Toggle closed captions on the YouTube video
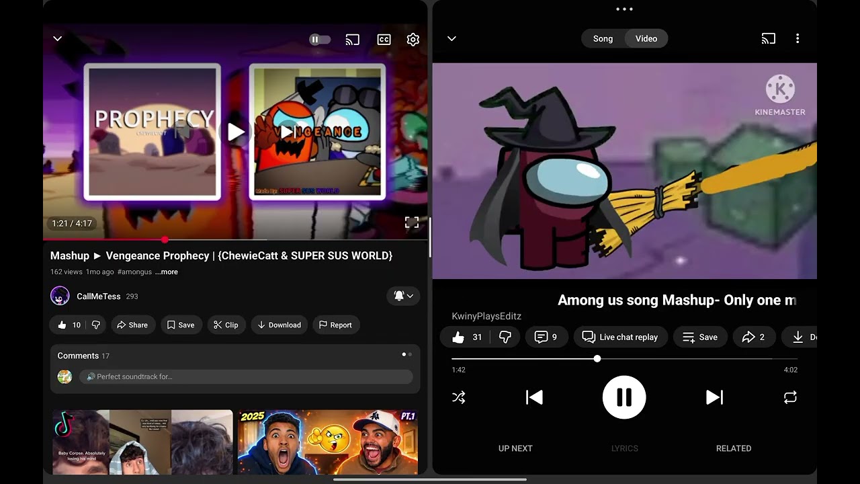 click(x=384, y=40)
